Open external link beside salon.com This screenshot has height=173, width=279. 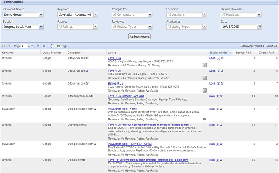84,160
